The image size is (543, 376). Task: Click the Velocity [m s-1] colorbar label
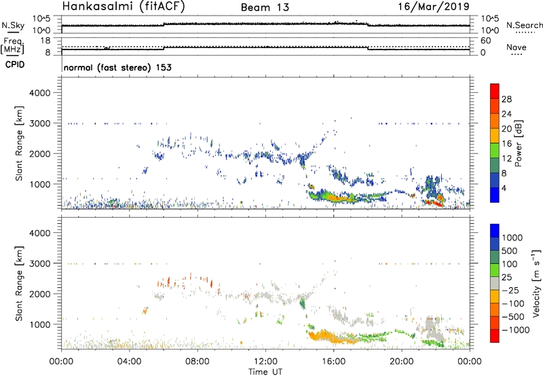pos(536,283)
